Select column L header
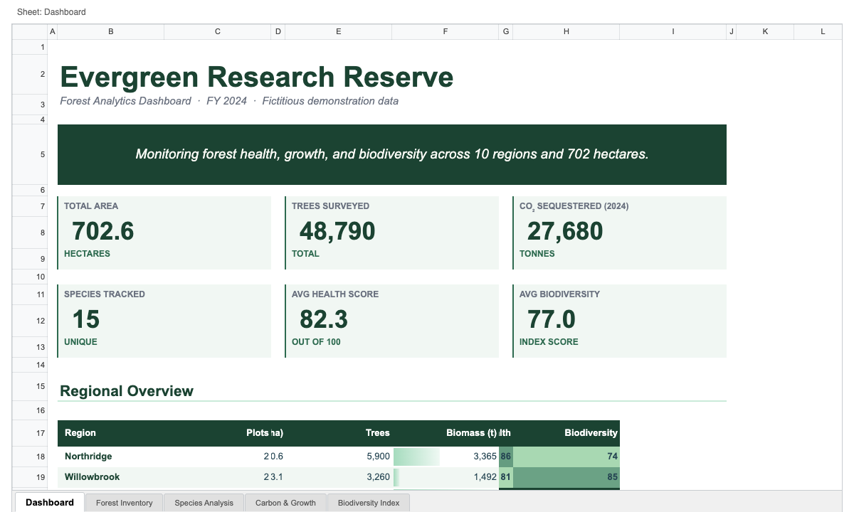This screenshot has width=854, height=512. pyautogui.click(x=823, y=32)
